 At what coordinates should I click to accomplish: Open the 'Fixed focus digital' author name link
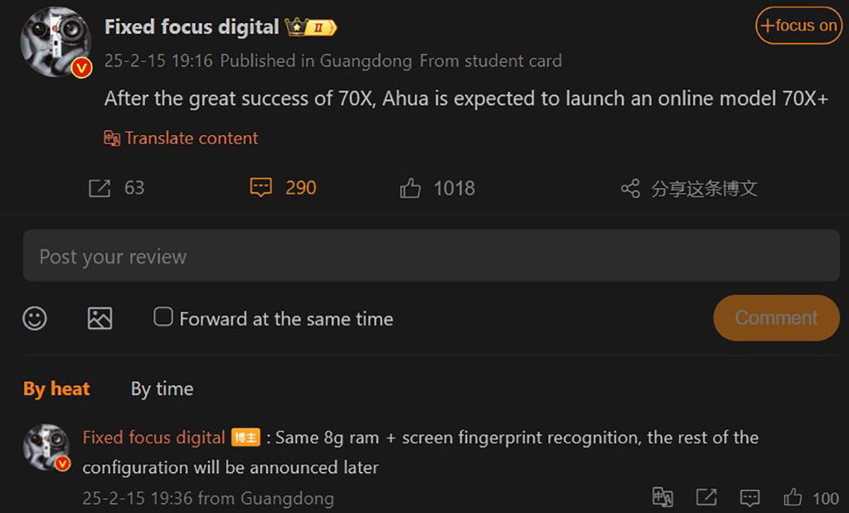click(x=192, y=27)
